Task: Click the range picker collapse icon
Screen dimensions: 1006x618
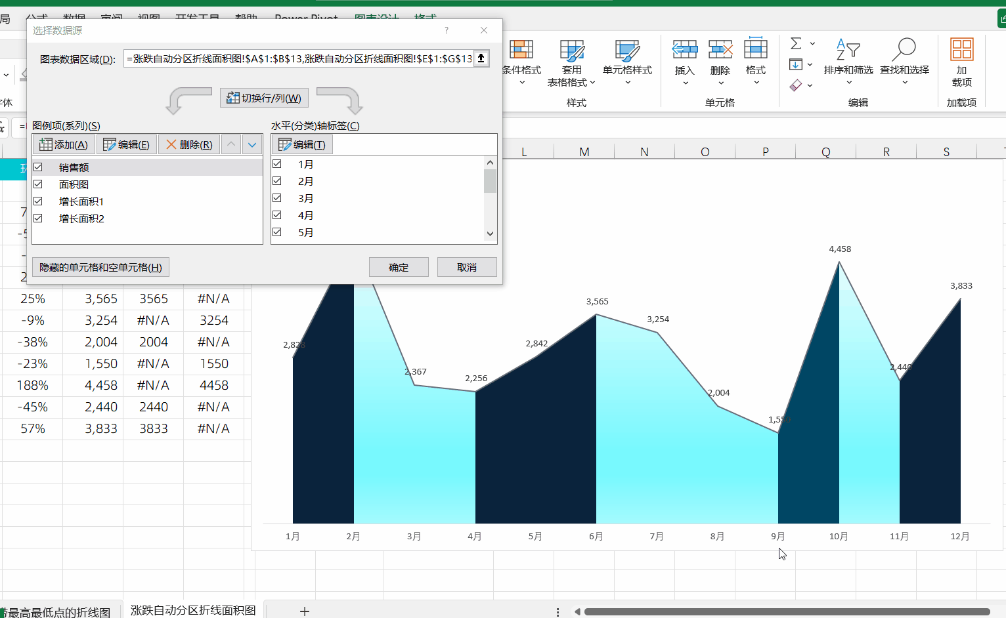Action: [481, 58]
